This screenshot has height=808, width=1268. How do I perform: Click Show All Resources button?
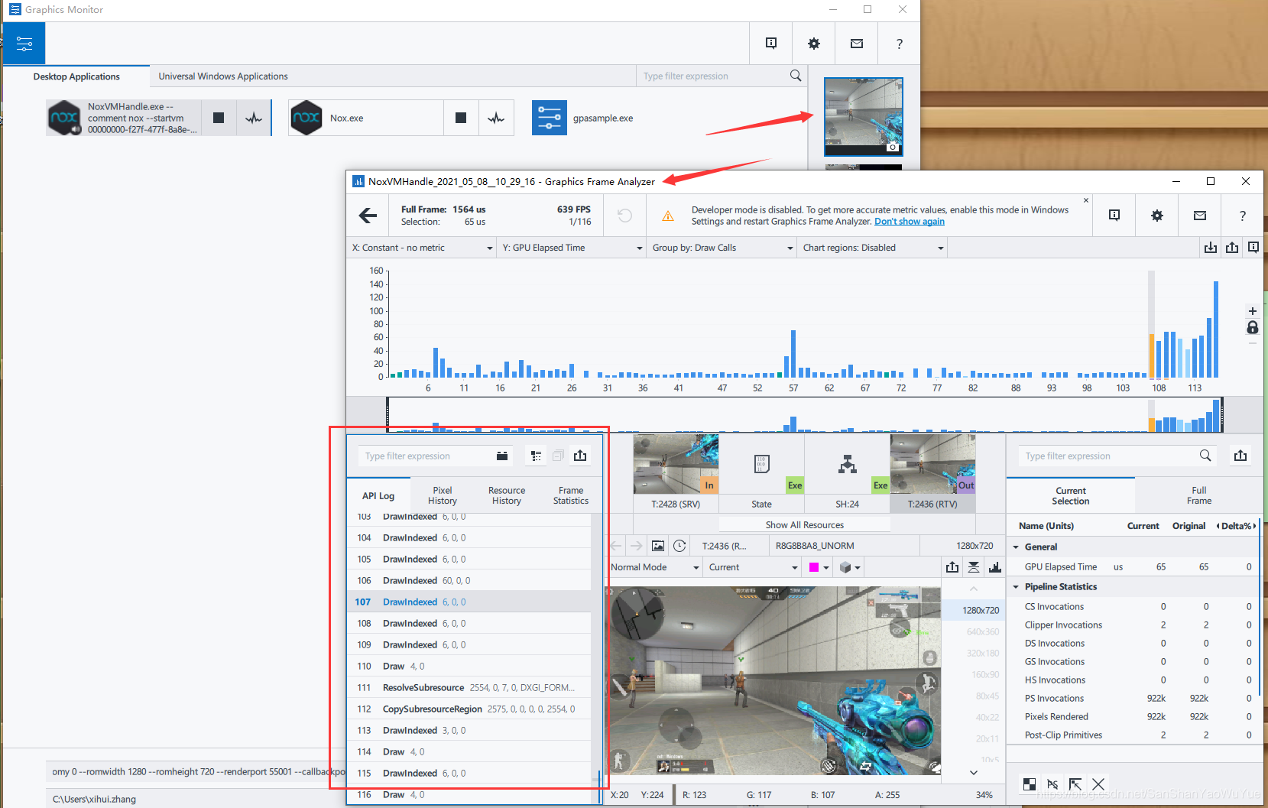point(805,525)
